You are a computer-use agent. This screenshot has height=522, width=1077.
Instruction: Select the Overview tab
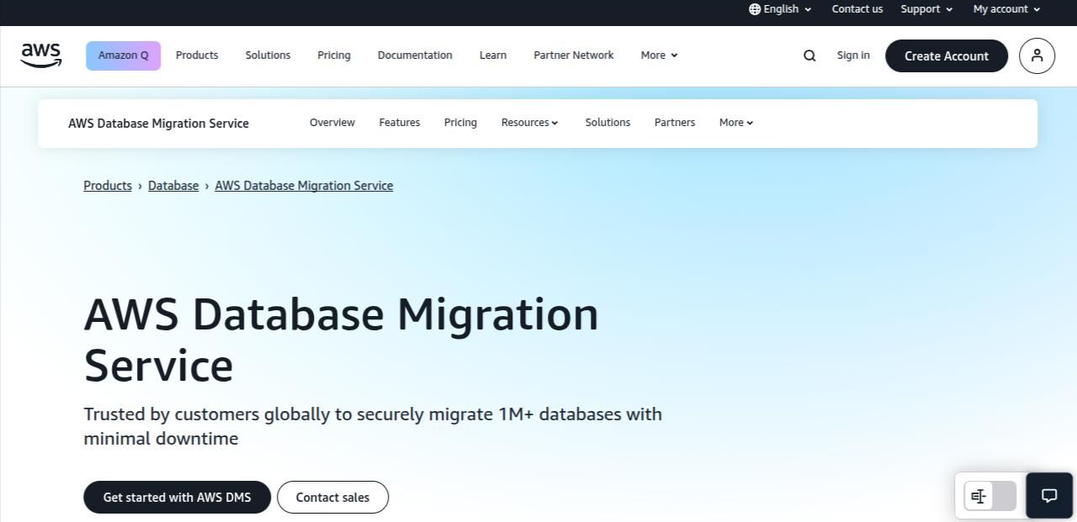coord(332,123)
